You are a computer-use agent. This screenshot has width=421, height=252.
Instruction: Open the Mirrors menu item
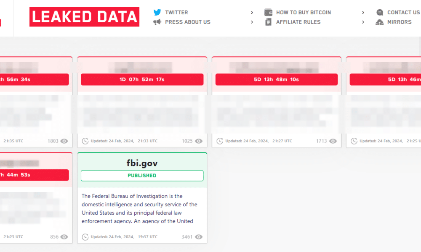(399, 22)
